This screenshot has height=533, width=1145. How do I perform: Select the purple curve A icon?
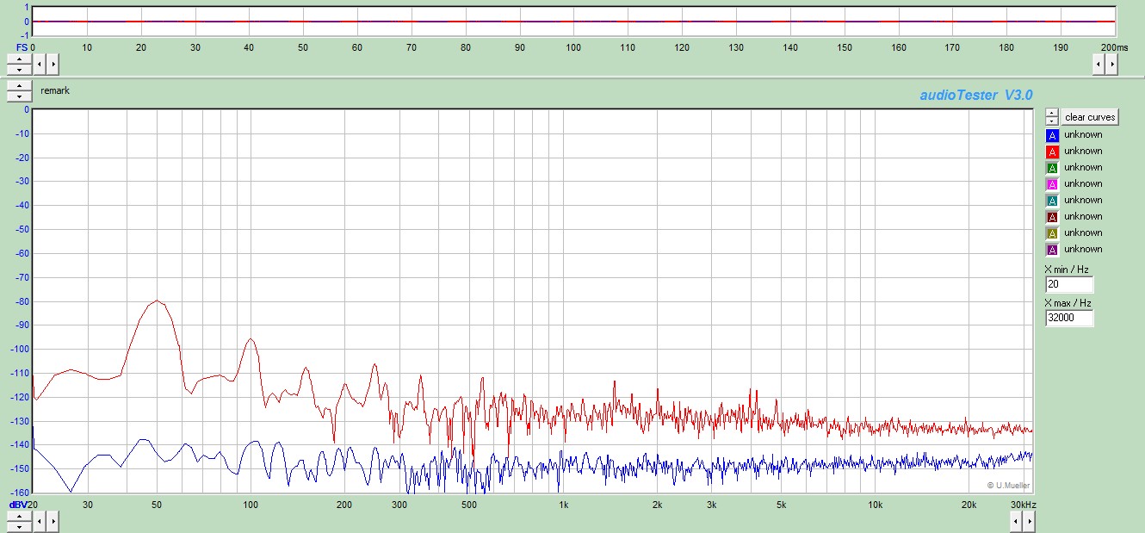1051,250
